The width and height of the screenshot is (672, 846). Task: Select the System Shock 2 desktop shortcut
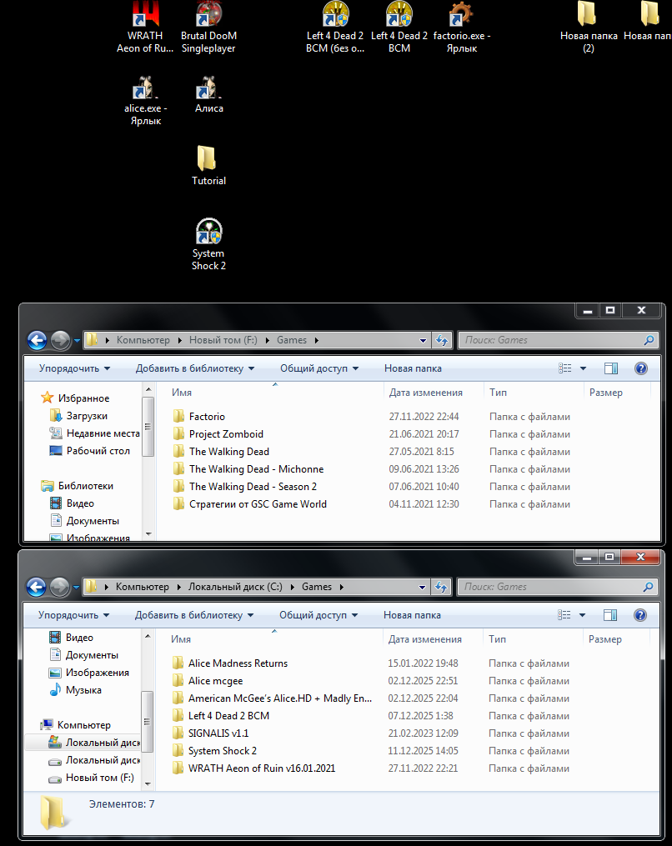pyautogui.click(x=208, y=244)
